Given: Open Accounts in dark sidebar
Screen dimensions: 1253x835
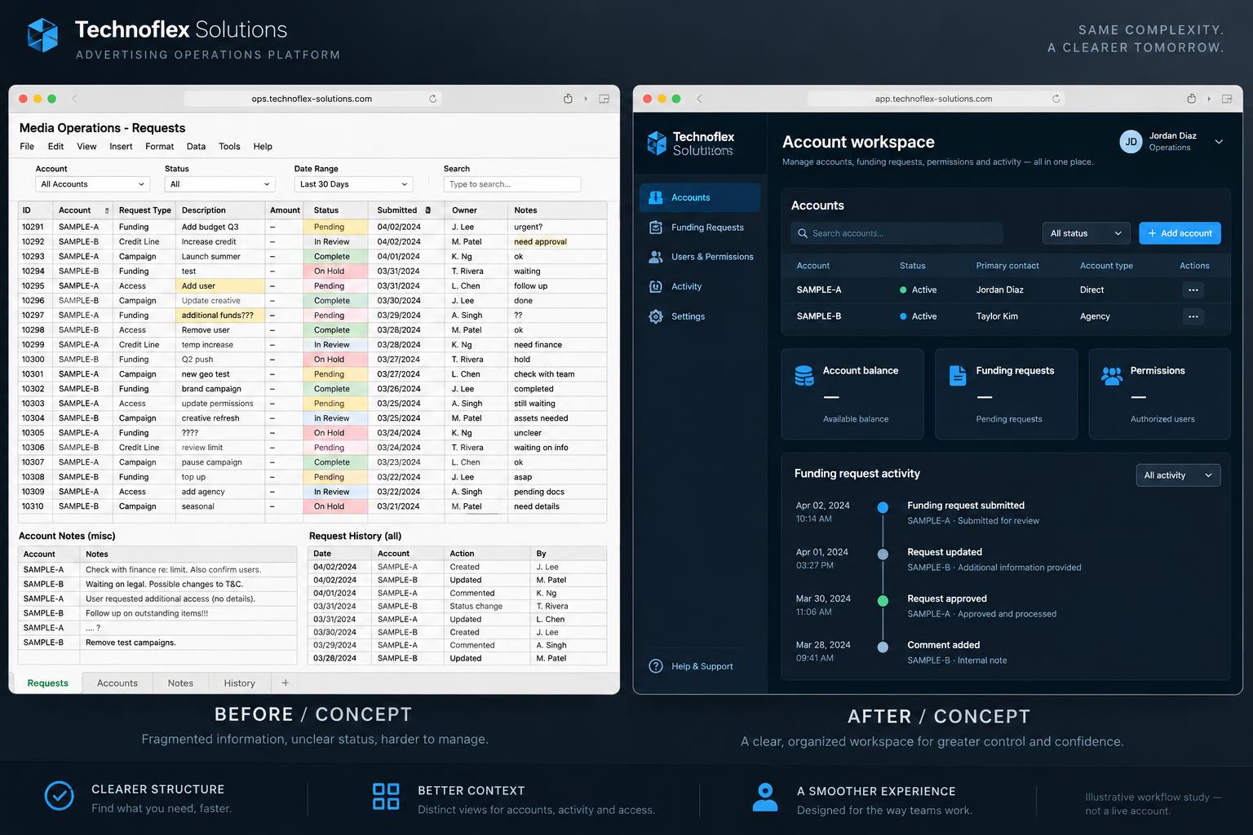Looking at the screenshot, I should tap(700, 197).
